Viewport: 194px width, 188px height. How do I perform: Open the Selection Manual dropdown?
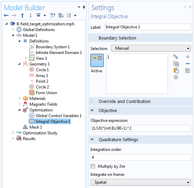pos(151,48)
